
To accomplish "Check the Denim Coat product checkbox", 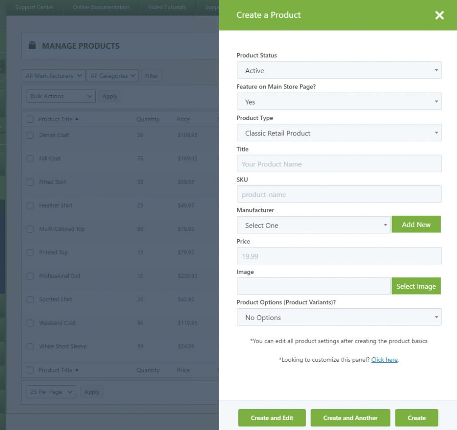I will [x=30, y=135].
